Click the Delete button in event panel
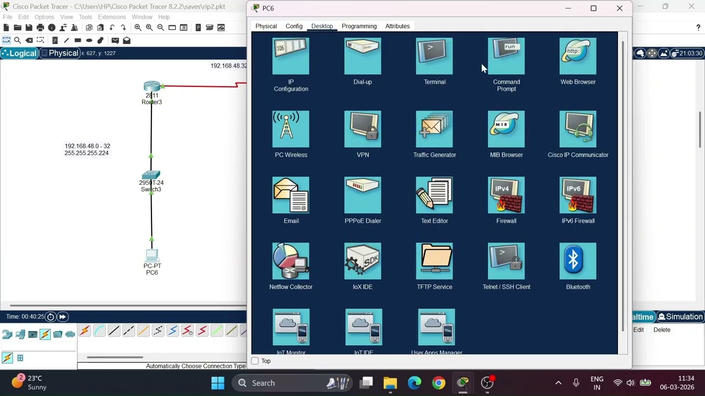Screen dimensions: 705x396 (x=662, y=330)
